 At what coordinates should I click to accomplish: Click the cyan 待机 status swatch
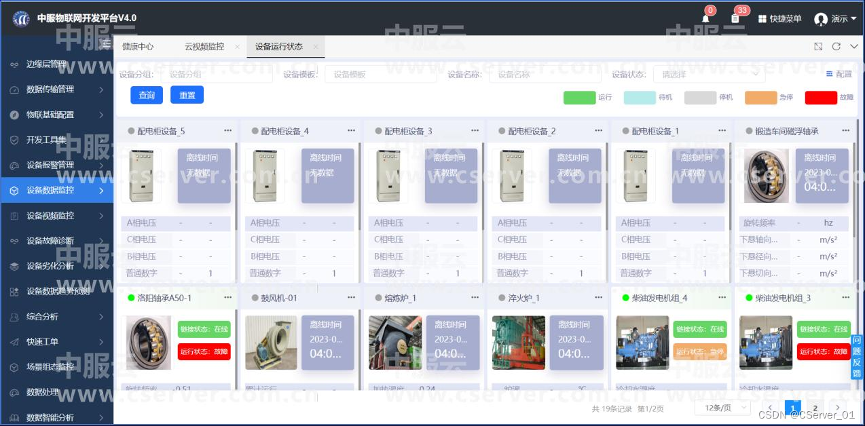(x=640, y=98)
